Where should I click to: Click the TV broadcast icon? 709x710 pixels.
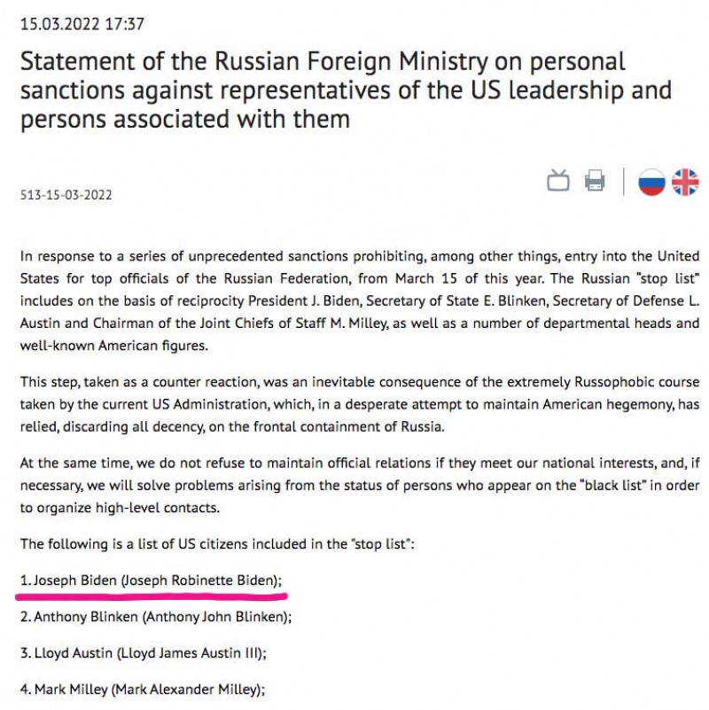coord(558,182)
